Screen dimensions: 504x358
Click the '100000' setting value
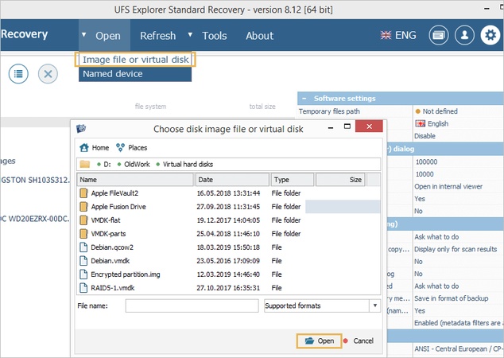tap(427, 161)
